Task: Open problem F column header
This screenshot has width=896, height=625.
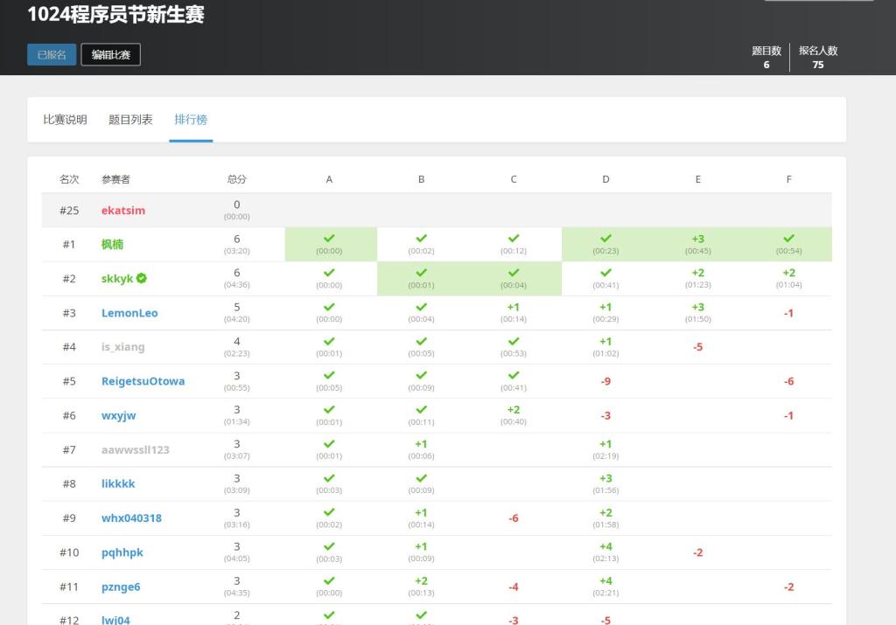Action: point(789,179)
